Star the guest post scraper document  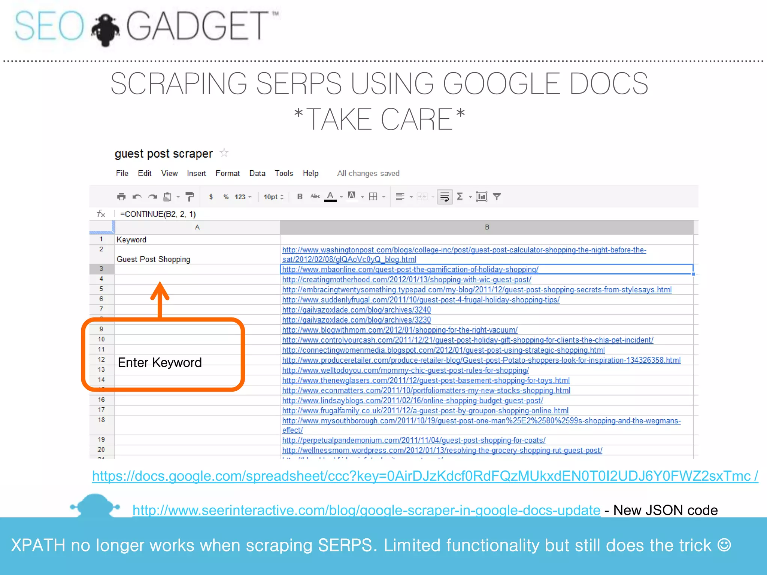tap(224, 153)
